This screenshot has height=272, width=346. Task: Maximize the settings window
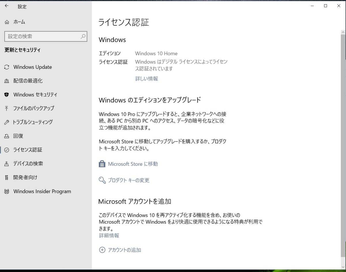(x=326, y=6)
